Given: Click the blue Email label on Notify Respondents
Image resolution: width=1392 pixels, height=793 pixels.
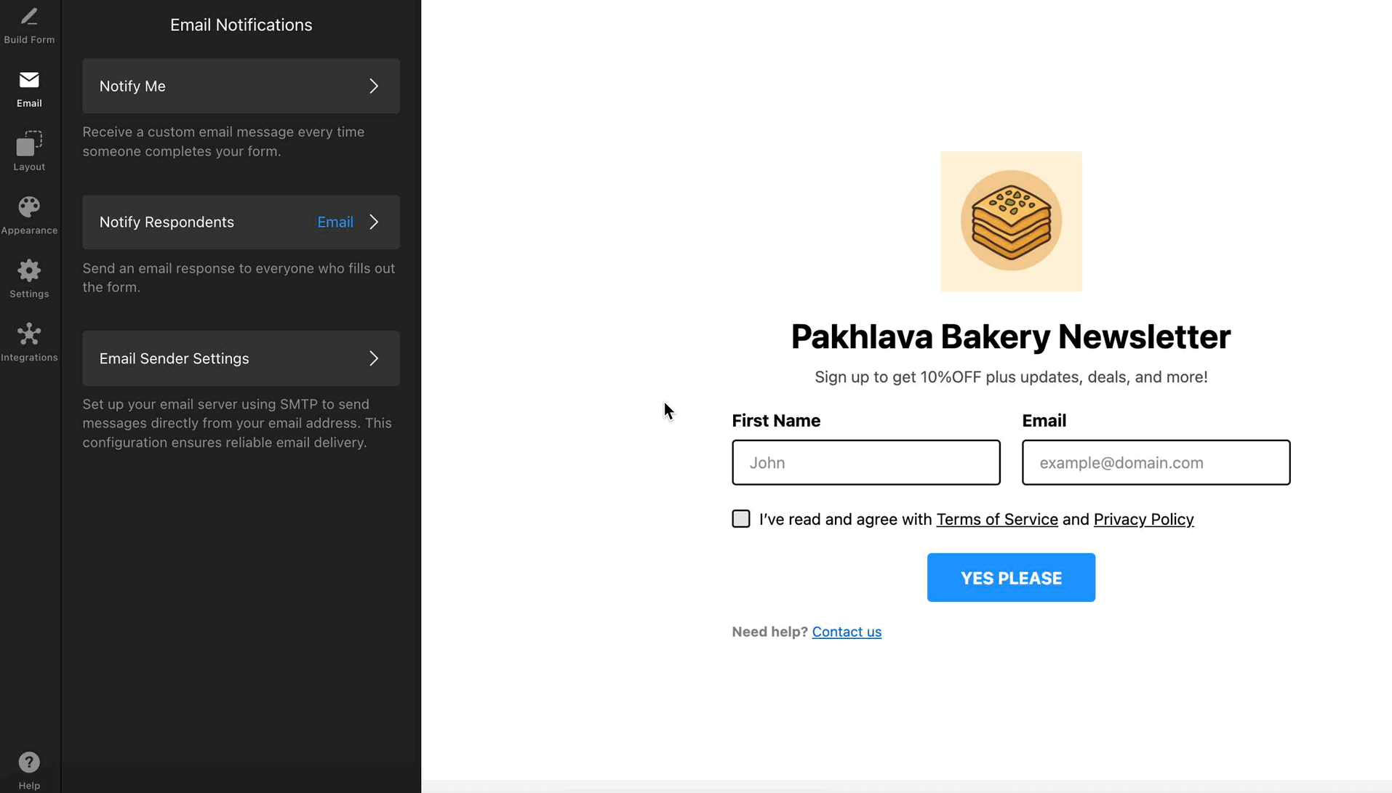Looking at the screenshot, I should click(x=335, y=222).
